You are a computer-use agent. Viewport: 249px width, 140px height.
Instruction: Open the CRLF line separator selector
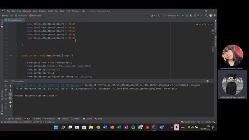click(x=193, y=122)
